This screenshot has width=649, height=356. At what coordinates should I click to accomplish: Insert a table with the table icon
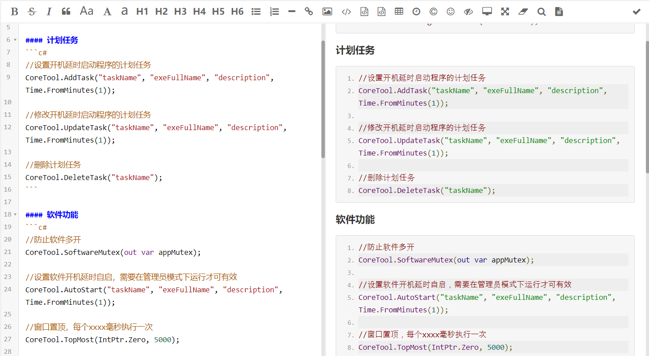pyautogui.click(x=398, y=11)
